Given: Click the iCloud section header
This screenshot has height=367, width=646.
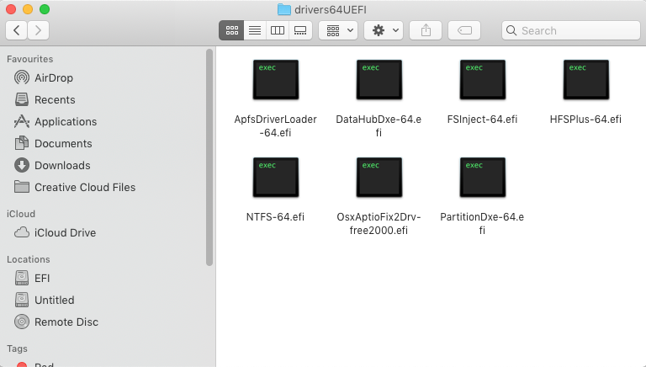Looking at the screenshot, I should click(20, 214).
